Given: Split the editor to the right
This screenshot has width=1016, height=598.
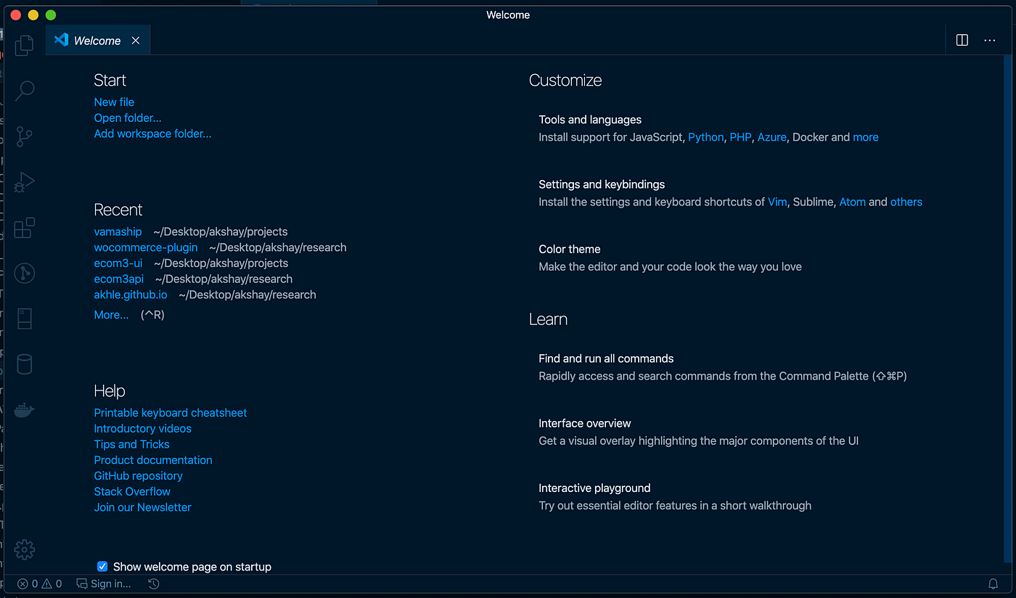Looking at the screenshot, I should click(x=962, y=41).
